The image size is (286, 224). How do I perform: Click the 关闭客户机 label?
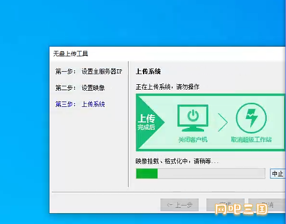click(x=193, y=140)
